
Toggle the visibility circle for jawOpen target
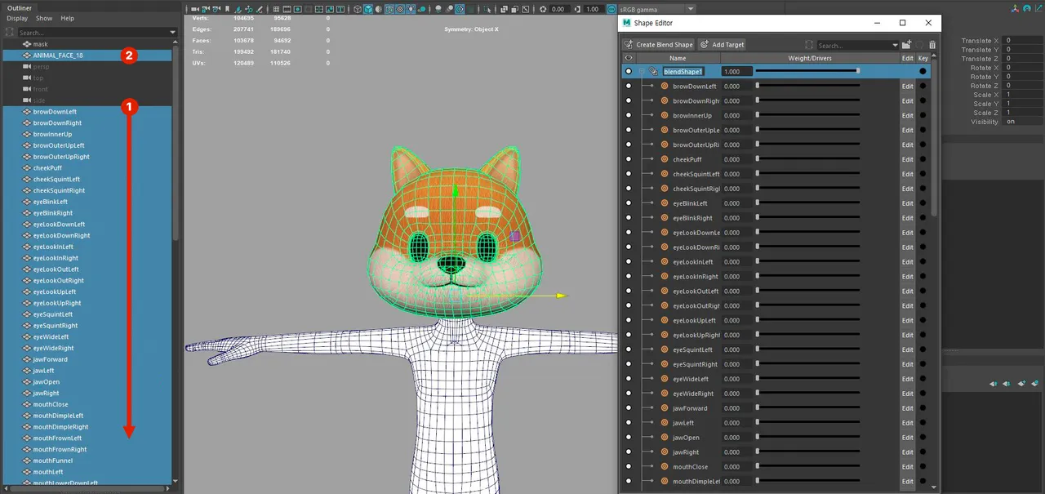(x=629, y=437)
